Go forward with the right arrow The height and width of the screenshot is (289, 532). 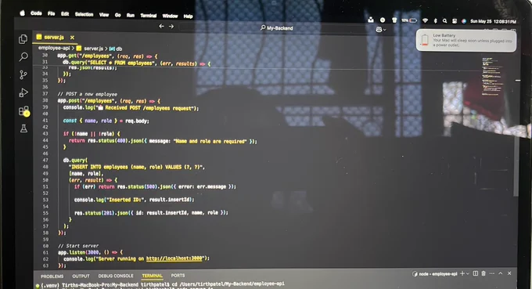click(x=171, y=26)
